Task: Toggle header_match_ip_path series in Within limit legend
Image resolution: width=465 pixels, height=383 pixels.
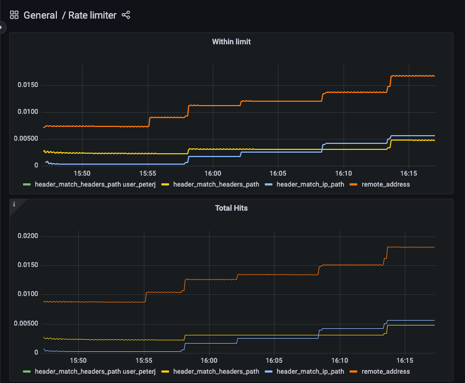Action: point(310,184)
